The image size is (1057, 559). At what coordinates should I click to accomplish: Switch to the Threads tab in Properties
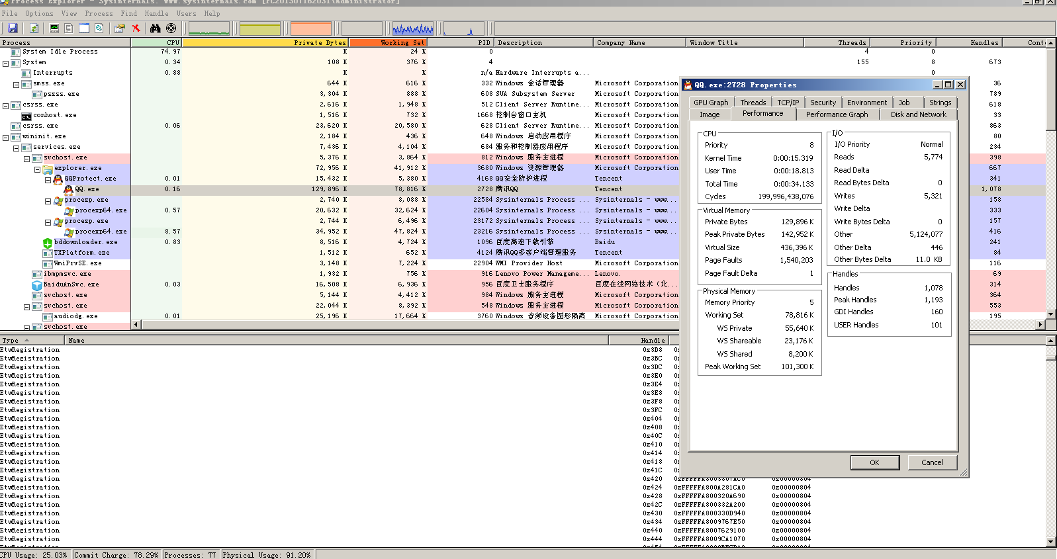753,103
